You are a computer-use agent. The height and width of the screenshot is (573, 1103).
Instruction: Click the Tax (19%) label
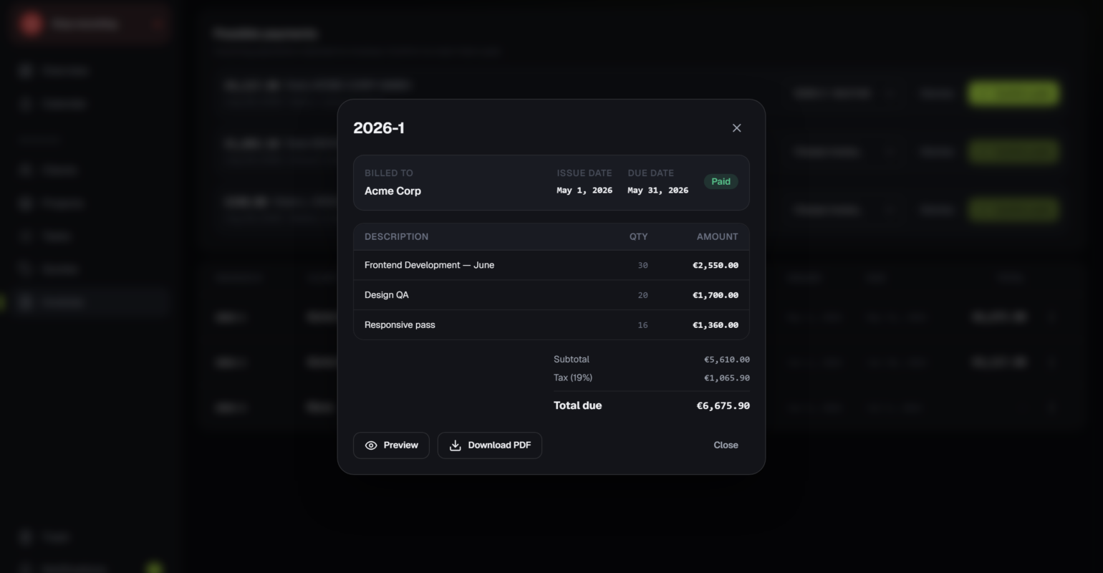[573, 378]
